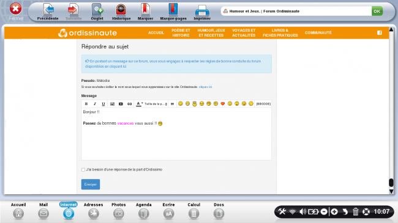Open the Ecrire writing app
Screen dimensions: 398x223
click(168, 211)
